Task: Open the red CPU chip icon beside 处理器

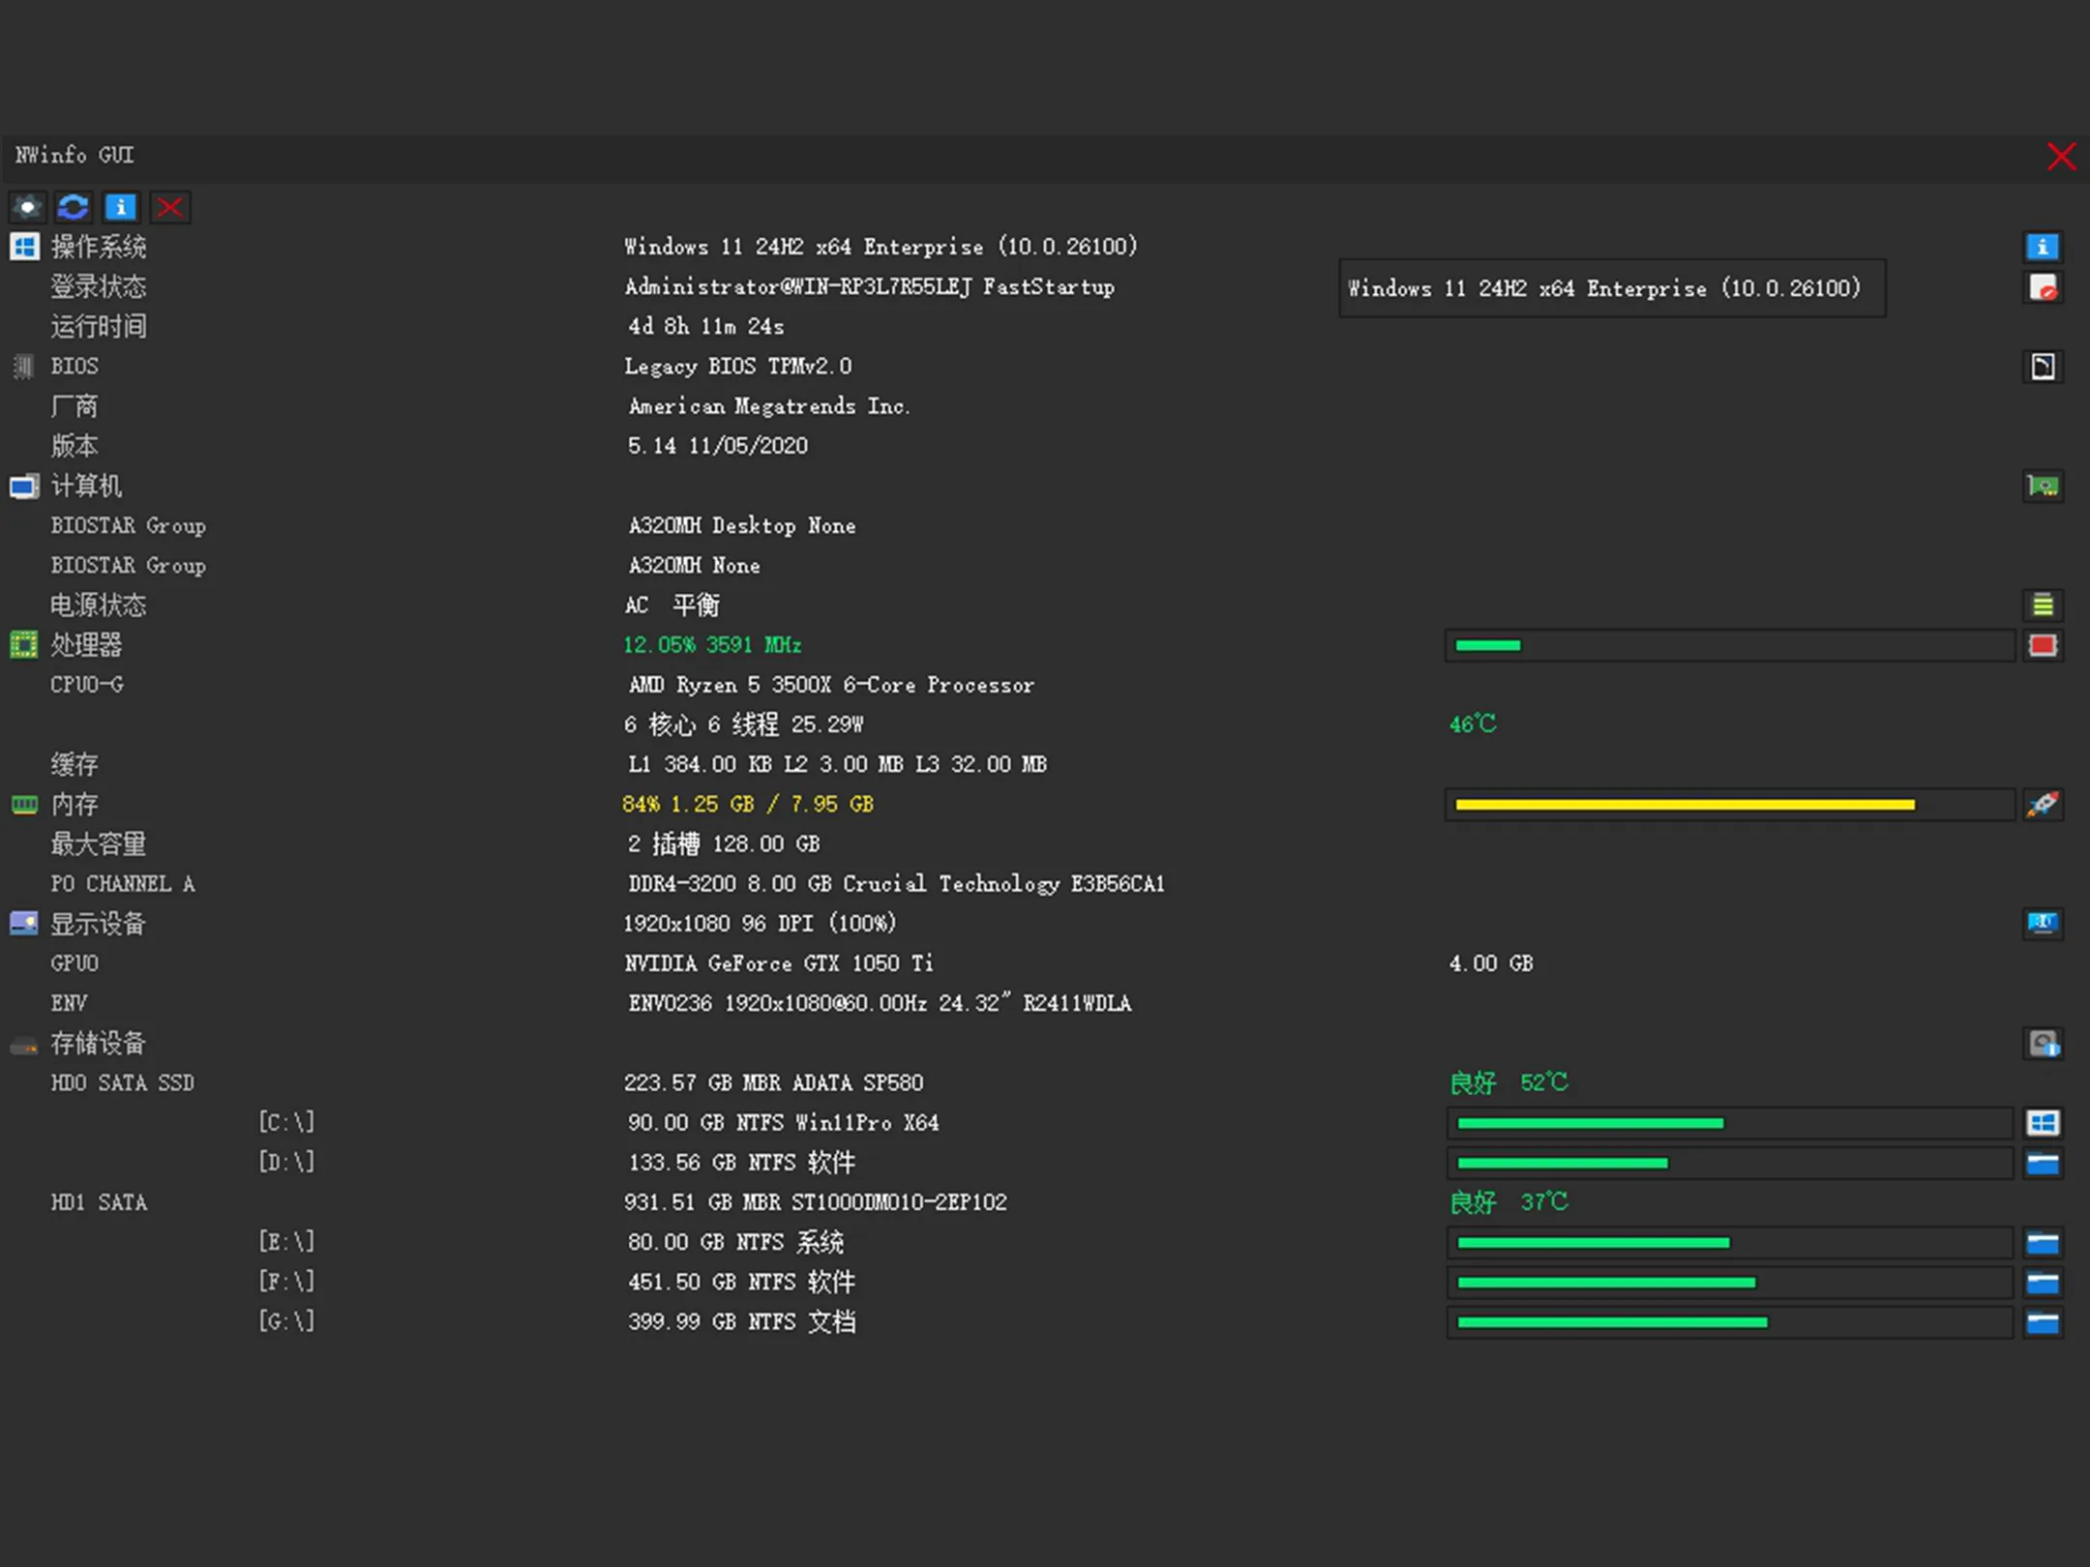Action: 2043,645
